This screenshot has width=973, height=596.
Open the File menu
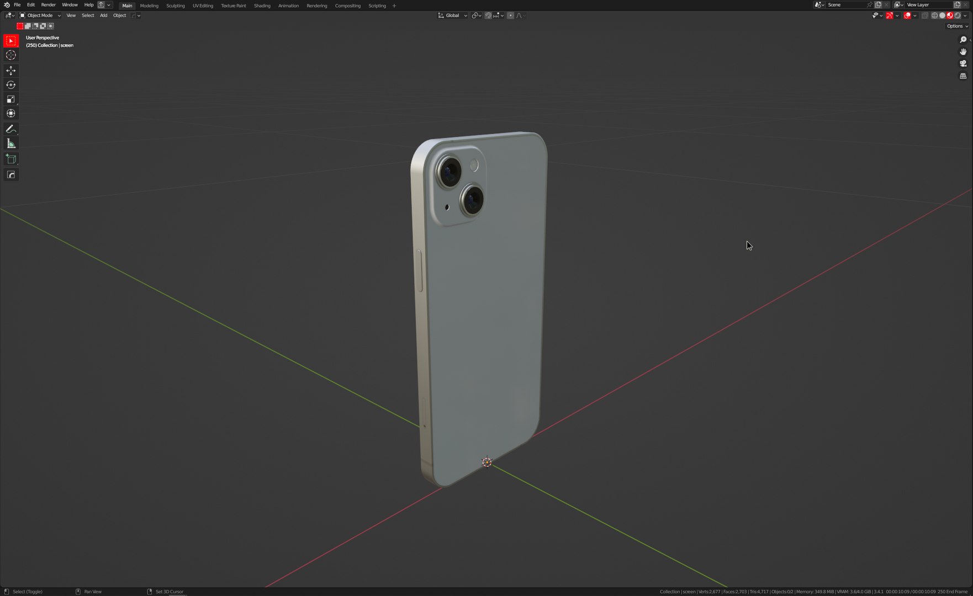[x=17, y=5]
